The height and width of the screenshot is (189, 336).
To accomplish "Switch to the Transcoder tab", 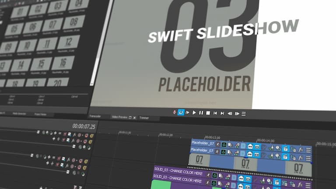I will click(95, 116).
